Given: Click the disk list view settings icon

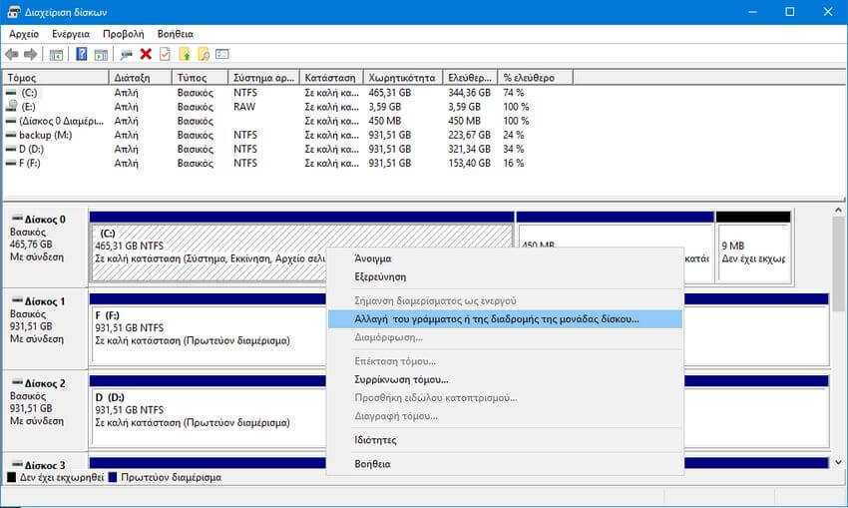Looking at the screenshot, I should click(222, 54).
